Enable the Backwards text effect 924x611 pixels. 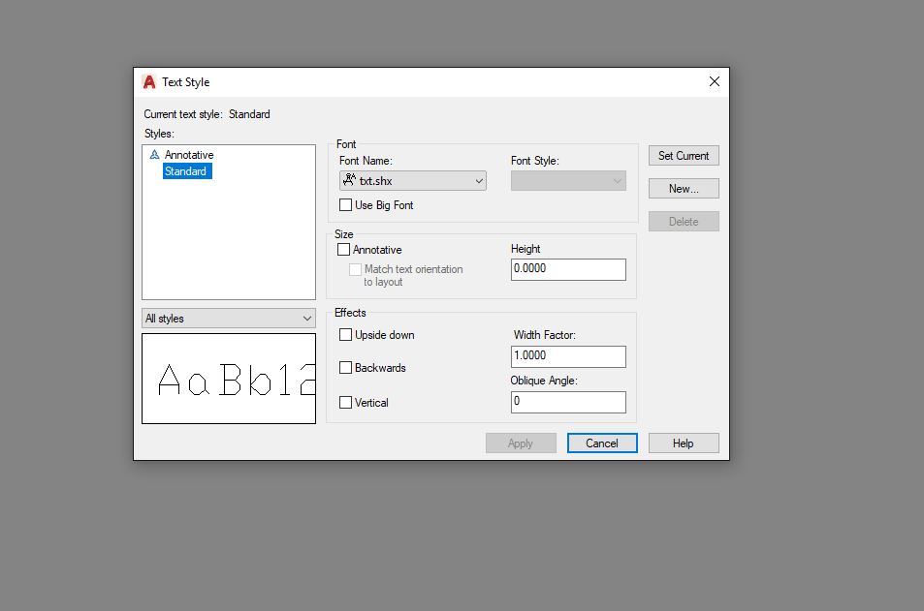tap(346, 368)
